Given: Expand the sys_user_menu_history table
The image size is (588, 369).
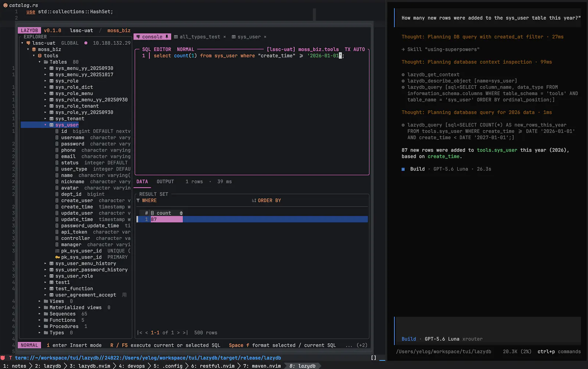Looking at the screenshot, I should [x=46, y=264].
